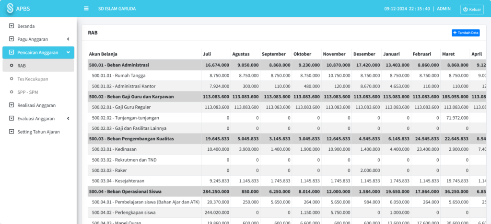Select row 500.01.01 - Rumah Tangga

[288, 75]
